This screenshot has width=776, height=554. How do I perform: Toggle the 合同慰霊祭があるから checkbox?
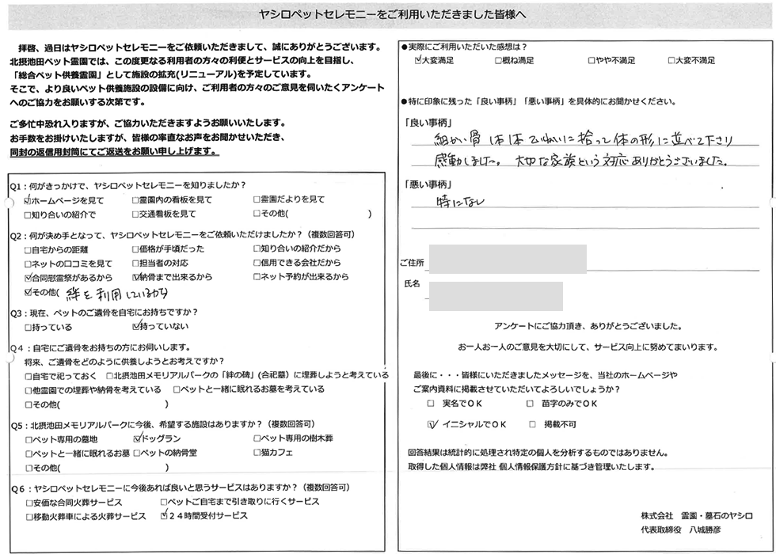pos(29,278)
